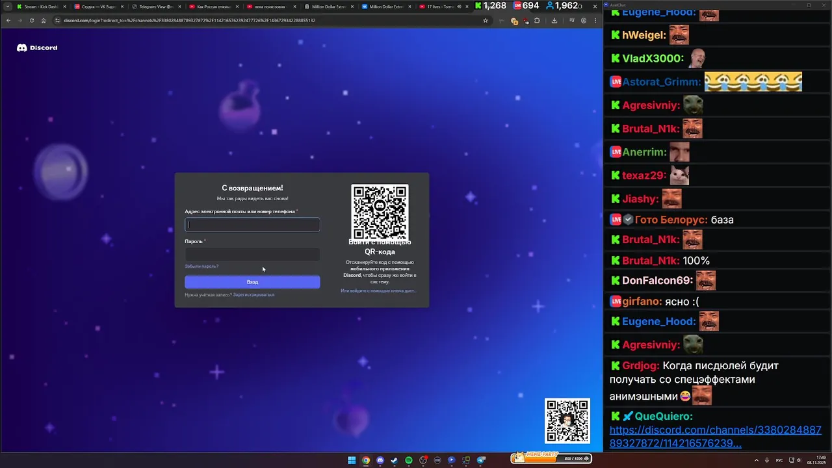The width and height of the screenshot is (832, 468).
Task: Open Chrome from the taskbar
Action: (x=366, y=460)
